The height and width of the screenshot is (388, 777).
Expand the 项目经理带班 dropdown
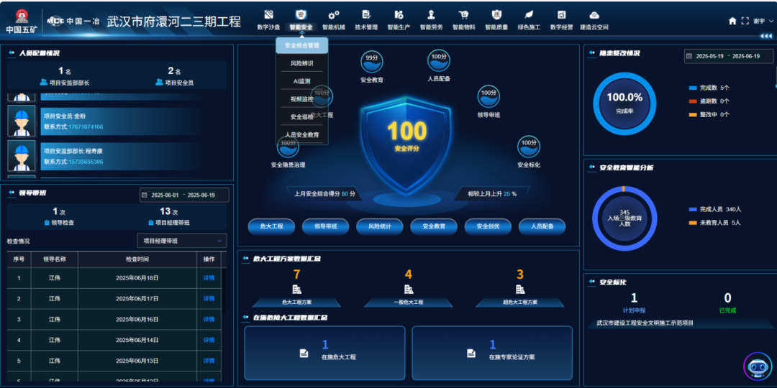pyautogui.click(x=182, y=241)
